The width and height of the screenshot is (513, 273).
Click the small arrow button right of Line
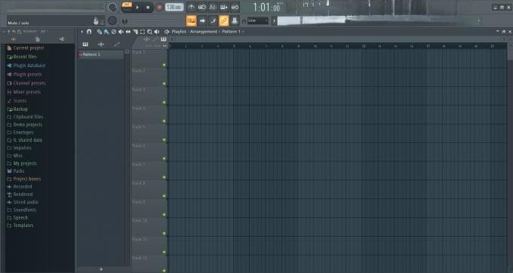(x=274, y=21)
